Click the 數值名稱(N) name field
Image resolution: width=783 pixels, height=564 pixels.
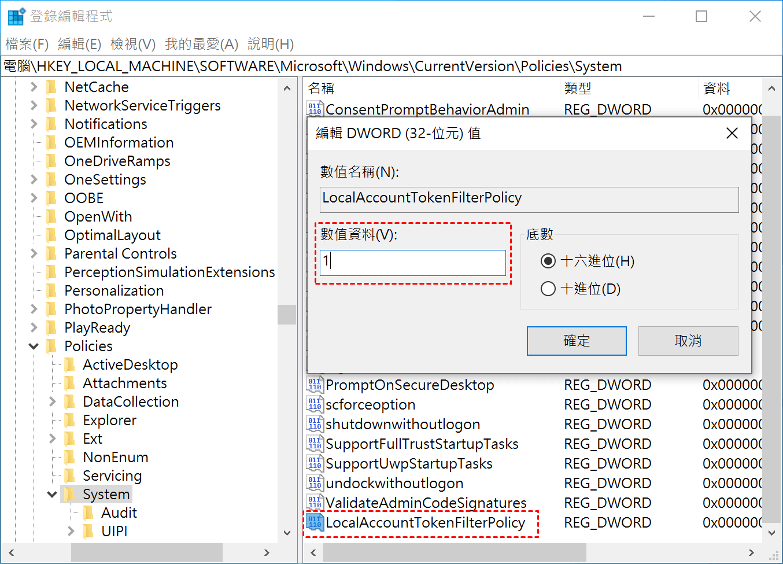tap(529, 199)
